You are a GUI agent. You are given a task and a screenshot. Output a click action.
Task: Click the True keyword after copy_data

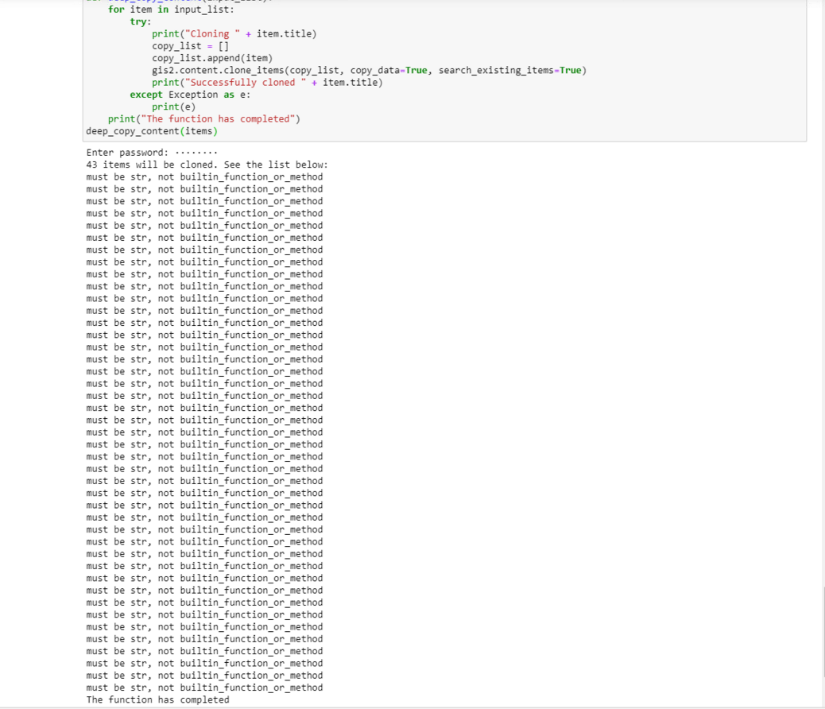(415, 70)
